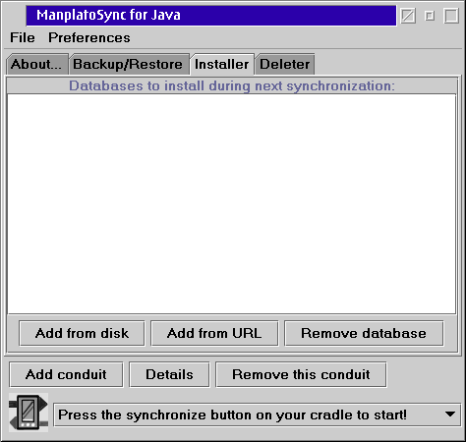Click Add from URL button
The image size is (466, 442).
(x=214, y=333)
